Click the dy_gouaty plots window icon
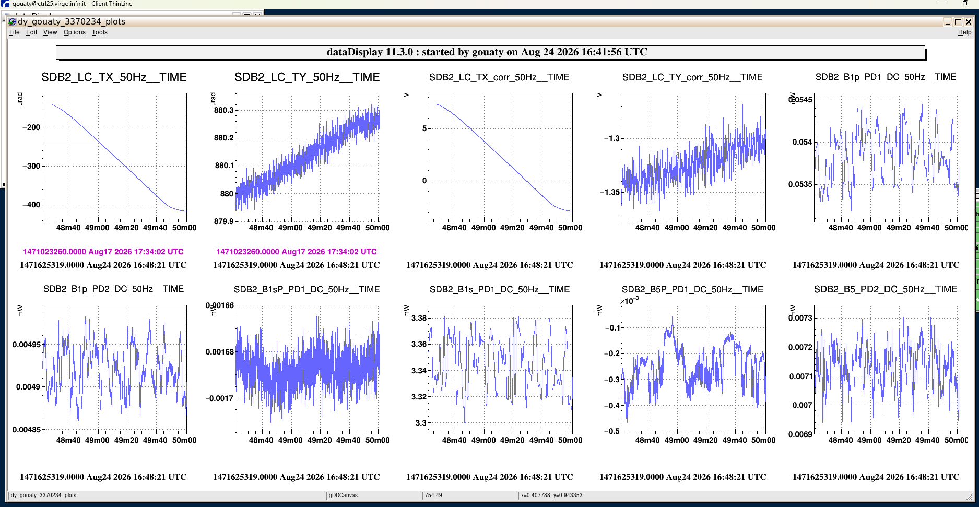This screenshot has width=979, height=507. pos(13,21)
